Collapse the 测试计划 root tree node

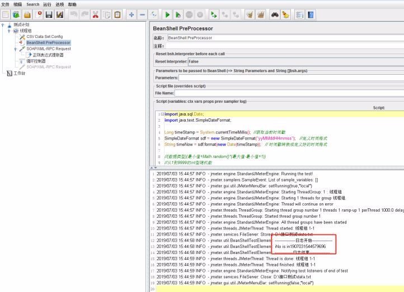3,25
